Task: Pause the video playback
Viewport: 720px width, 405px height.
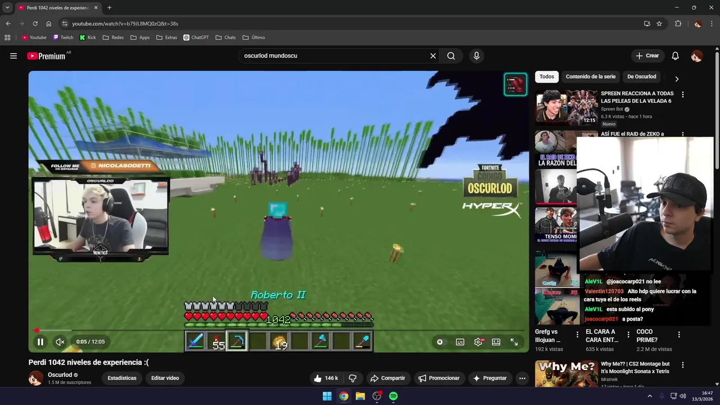Action: coord(40,341)
